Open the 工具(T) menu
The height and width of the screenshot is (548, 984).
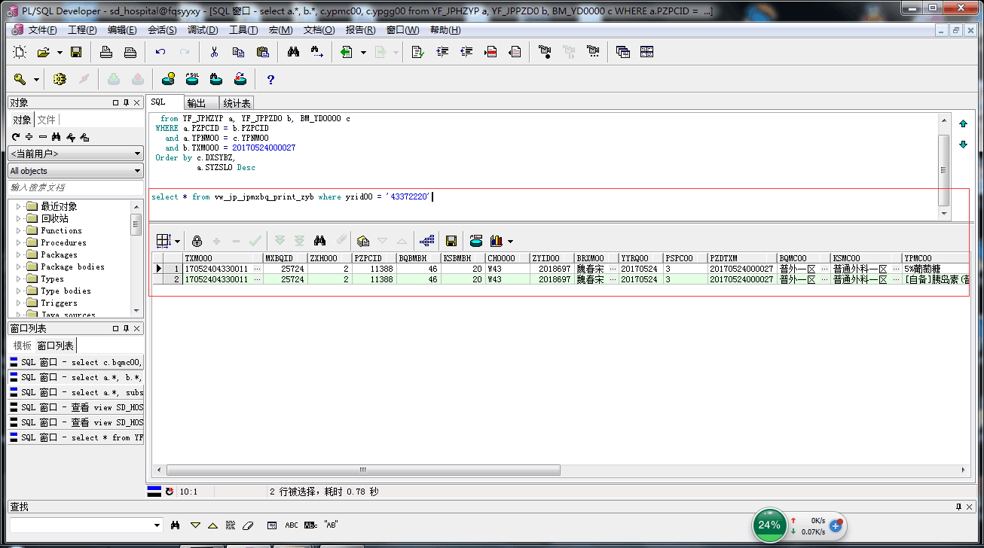(x=243, y=30)
